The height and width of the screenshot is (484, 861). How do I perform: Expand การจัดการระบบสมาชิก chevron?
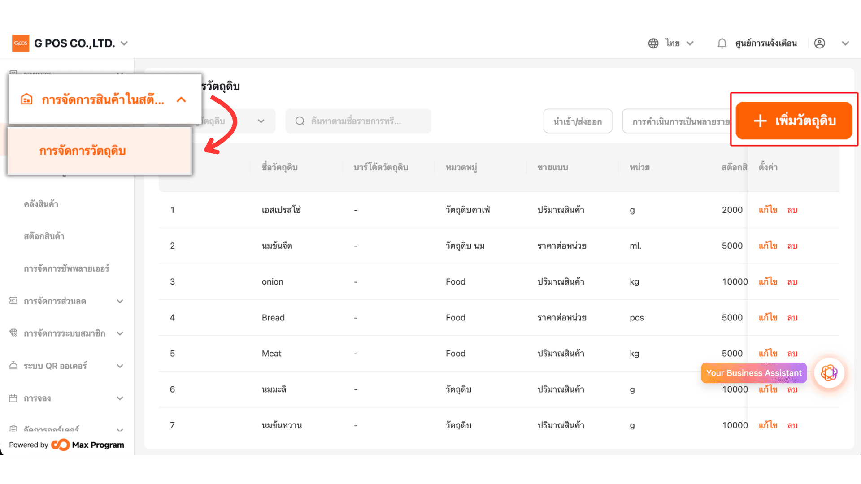(x=120, y=333)
